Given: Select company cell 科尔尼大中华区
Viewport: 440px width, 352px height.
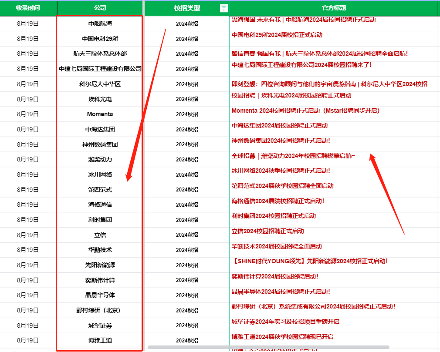Looking at the screenshot, I should [100, 84].
